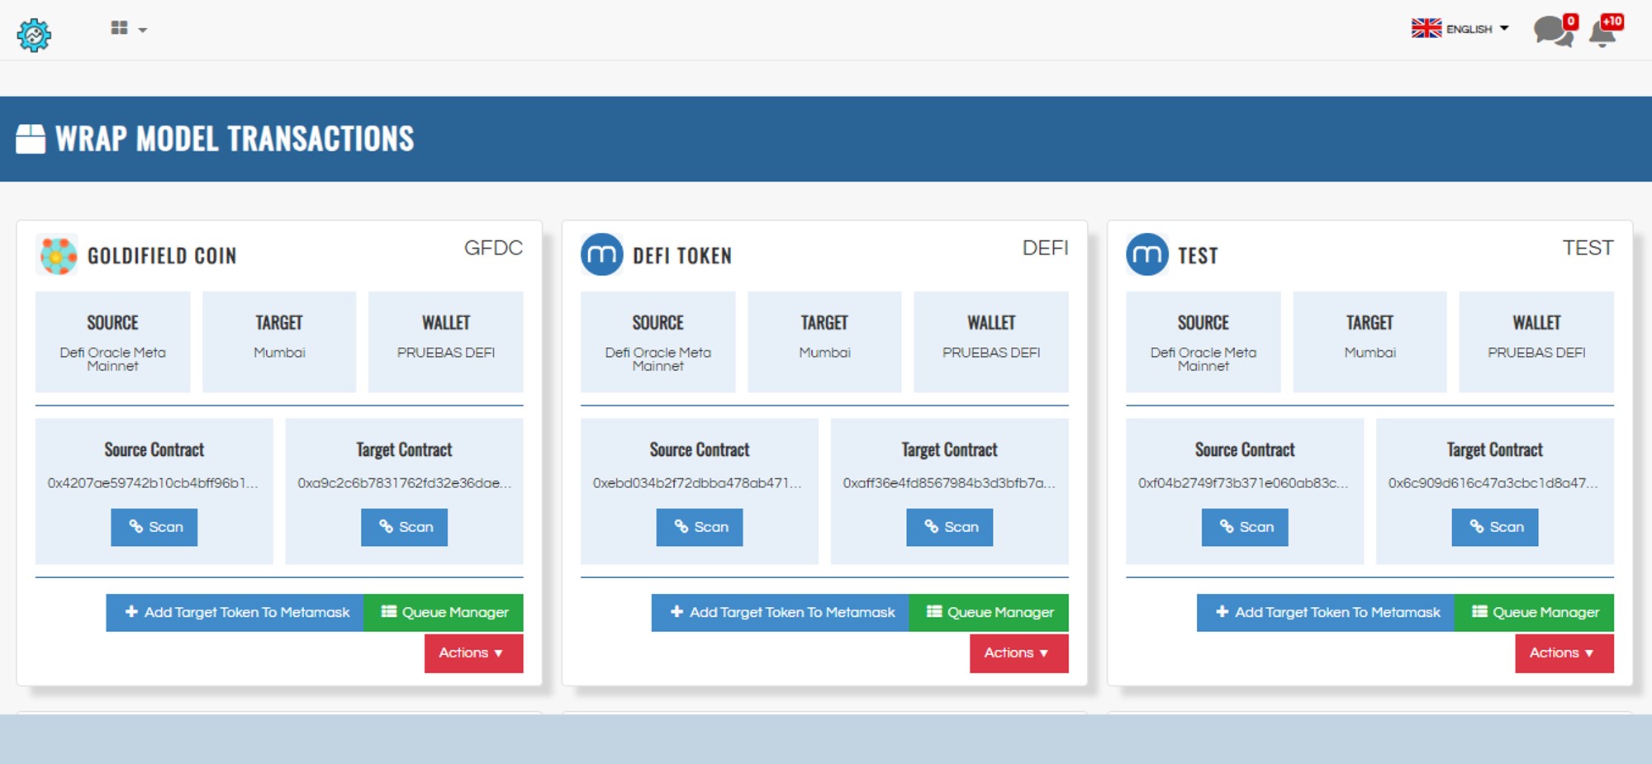1652x764 pixels.
Task: Click the DEFI Token logo icon
Action: pos(601,255)
